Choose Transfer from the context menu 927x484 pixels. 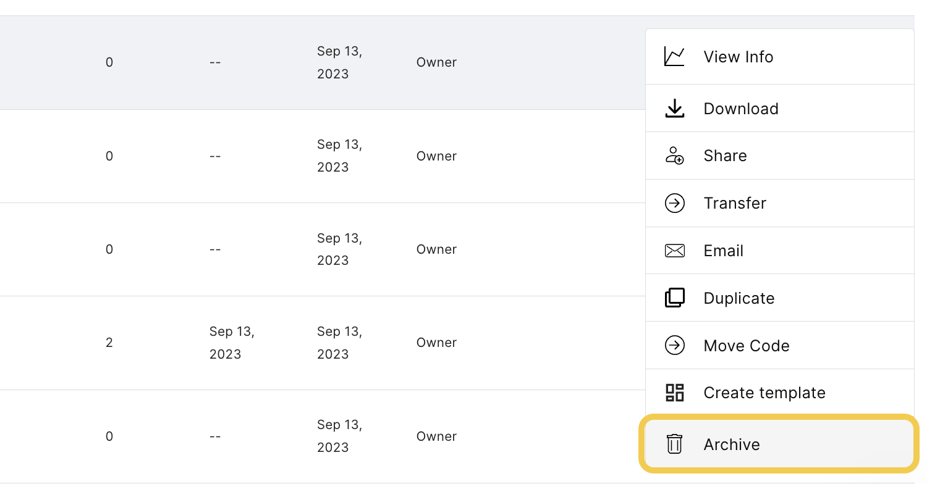(x=779, y=203)
